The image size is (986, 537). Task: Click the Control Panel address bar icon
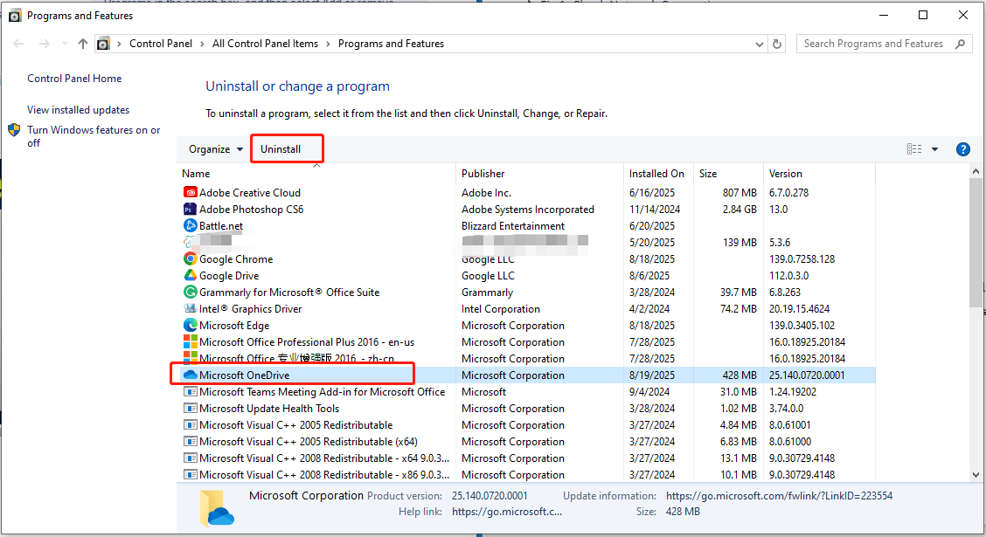click(x=103, y=44)
